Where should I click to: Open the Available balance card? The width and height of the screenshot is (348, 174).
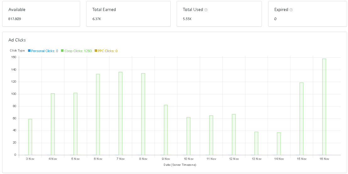(x=41, y=14)
